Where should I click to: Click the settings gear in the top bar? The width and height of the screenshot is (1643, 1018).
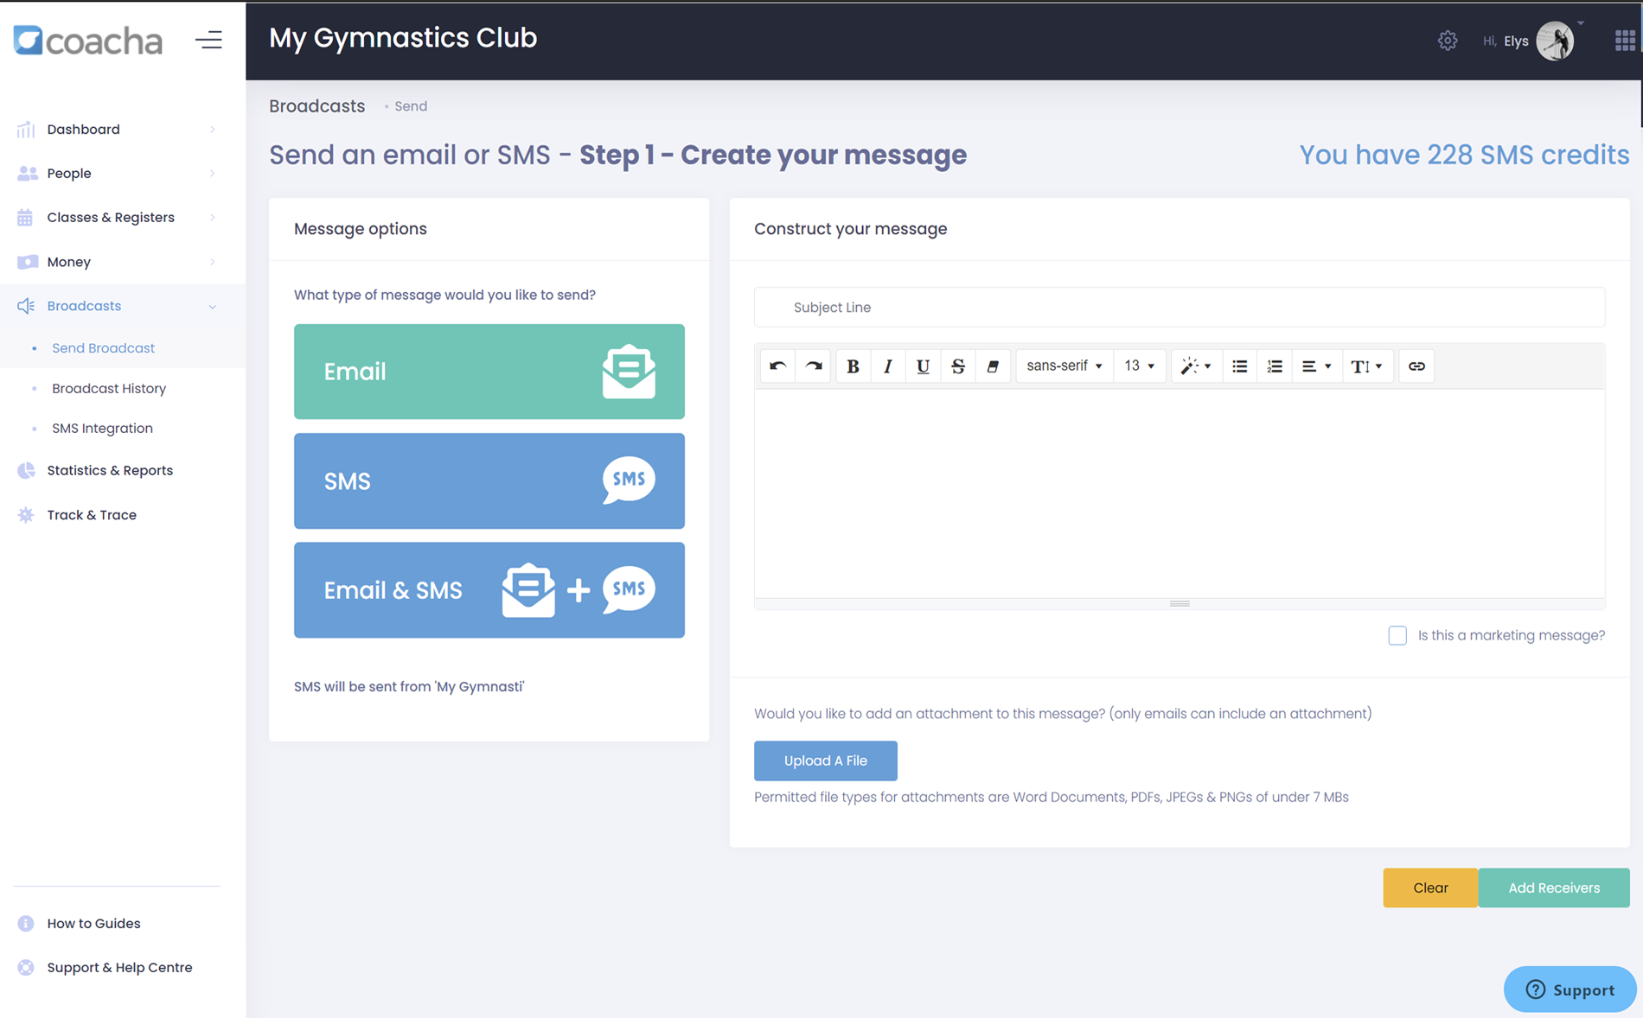(1448, 40)
